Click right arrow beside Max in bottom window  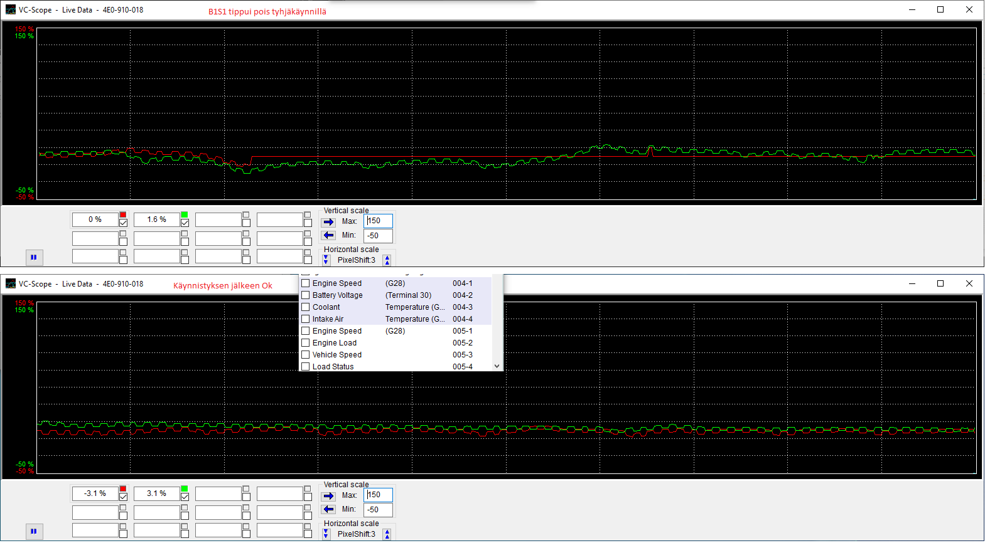pyautogui.click(x=328, y=496)
